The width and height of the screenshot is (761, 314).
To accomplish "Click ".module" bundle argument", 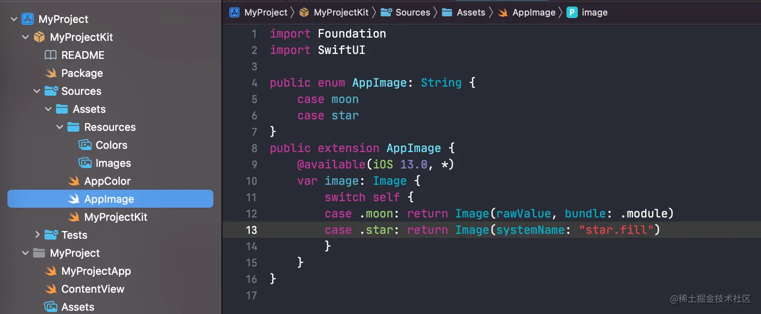I will [x=643, y=213].
